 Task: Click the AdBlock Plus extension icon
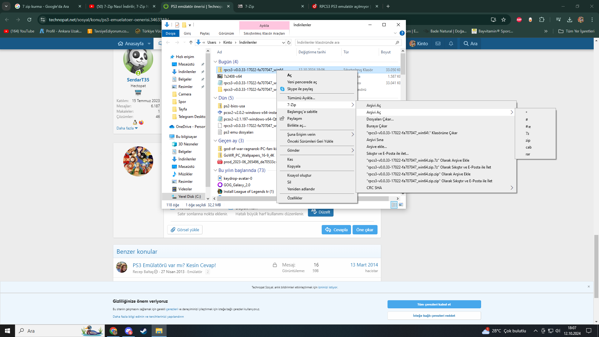[519, 20]
